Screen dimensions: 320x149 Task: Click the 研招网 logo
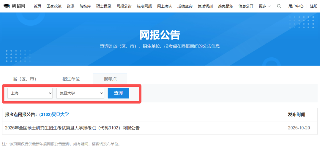click(14, 6)
